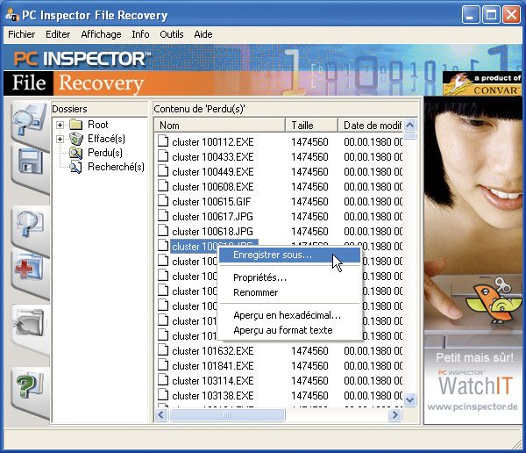Select file name cluster 100608.EXE
Screen dimensions: 526x453
[213, 187]
